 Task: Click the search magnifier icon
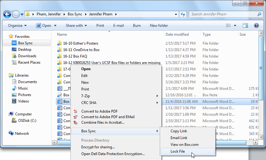(x=260, y=14)
